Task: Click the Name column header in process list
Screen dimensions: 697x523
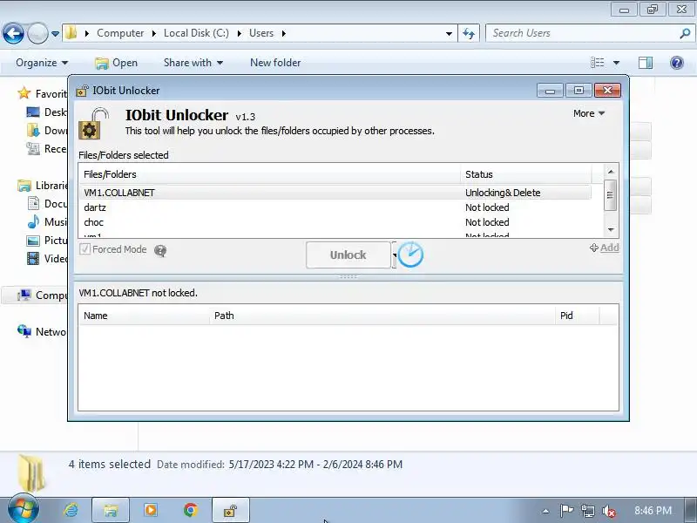Action: [x=144, y=316]
